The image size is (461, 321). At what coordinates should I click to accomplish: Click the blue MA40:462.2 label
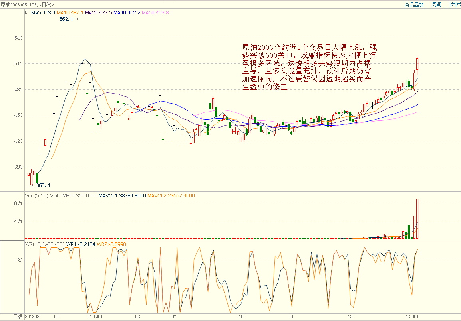[127, 13]
